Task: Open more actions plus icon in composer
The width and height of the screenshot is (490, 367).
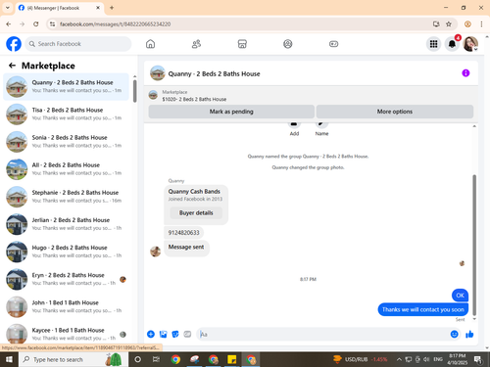Action: click(151, 334)
